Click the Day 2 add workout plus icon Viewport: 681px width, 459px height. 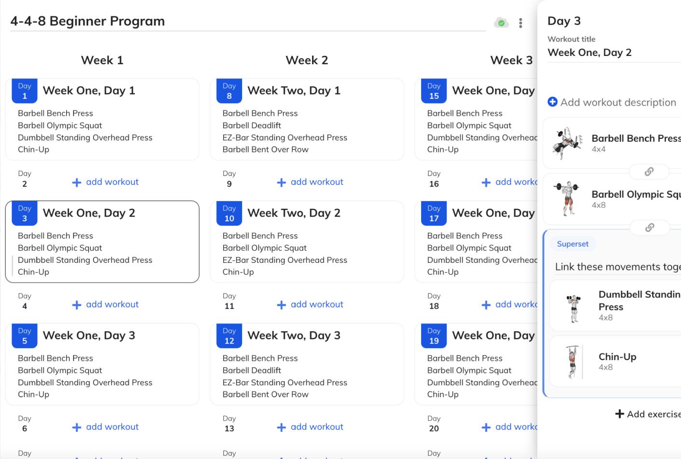76,182
